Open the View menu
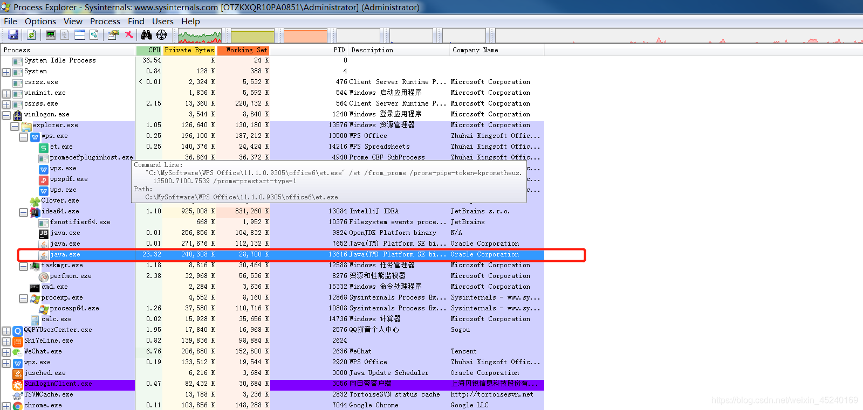This screenshot has width=863, height=410. pos(73,22)
